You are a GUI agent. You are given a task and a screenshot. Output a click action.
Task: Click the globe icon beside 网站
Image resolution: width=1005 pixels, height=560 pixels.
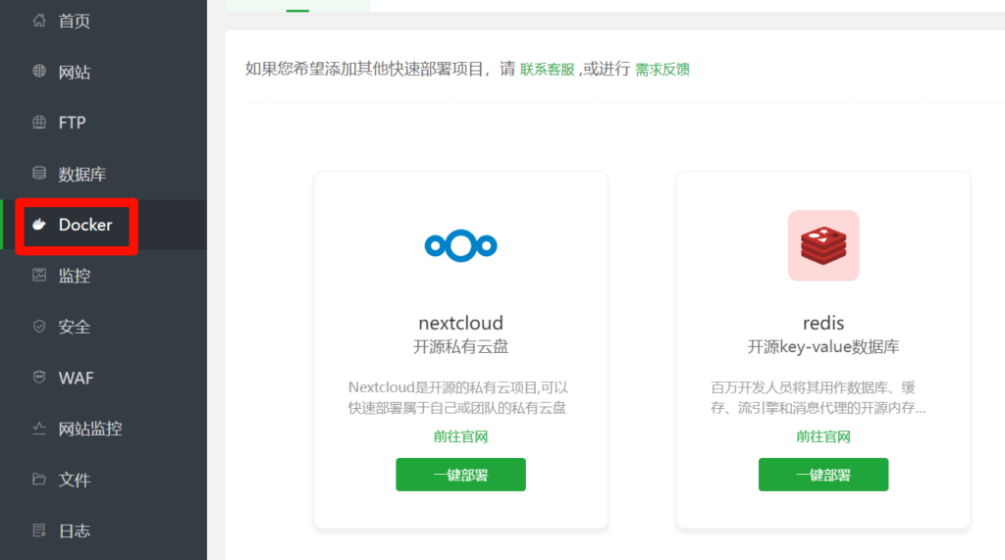tap(39, 72)
